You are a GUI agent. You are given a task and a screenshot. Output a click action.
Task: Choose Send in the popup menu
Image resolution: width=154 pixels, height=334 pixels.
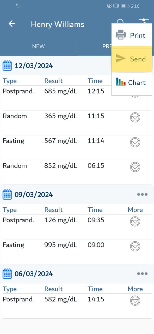[x=132, y=59]
